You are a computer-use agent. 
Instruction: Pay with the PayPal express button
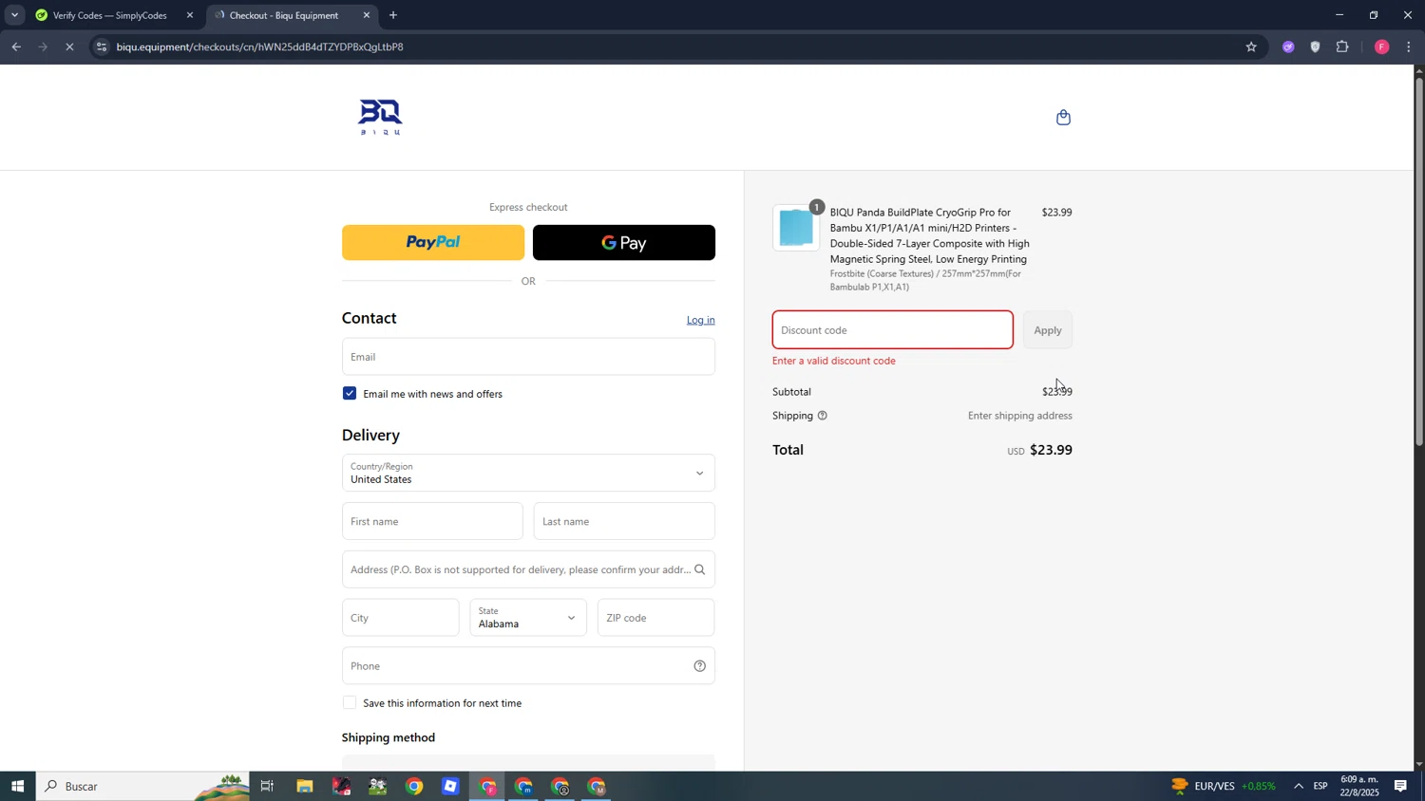pos(433,243)
